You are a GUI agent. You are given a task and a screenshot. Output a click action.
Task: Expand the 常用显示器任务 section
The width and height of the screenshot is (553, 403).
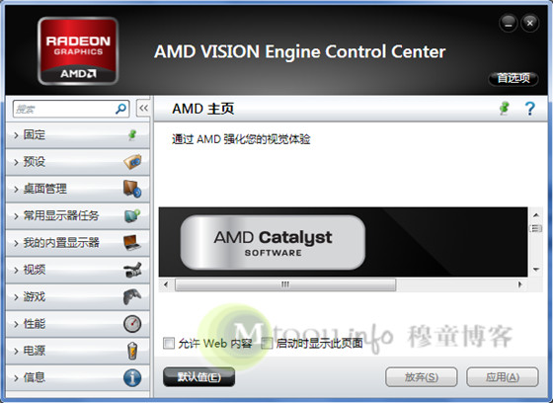point(78,215)
